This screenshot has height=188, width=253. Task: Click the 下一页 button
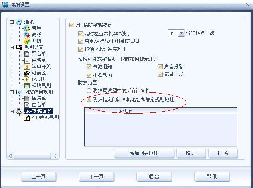[96, 177]
